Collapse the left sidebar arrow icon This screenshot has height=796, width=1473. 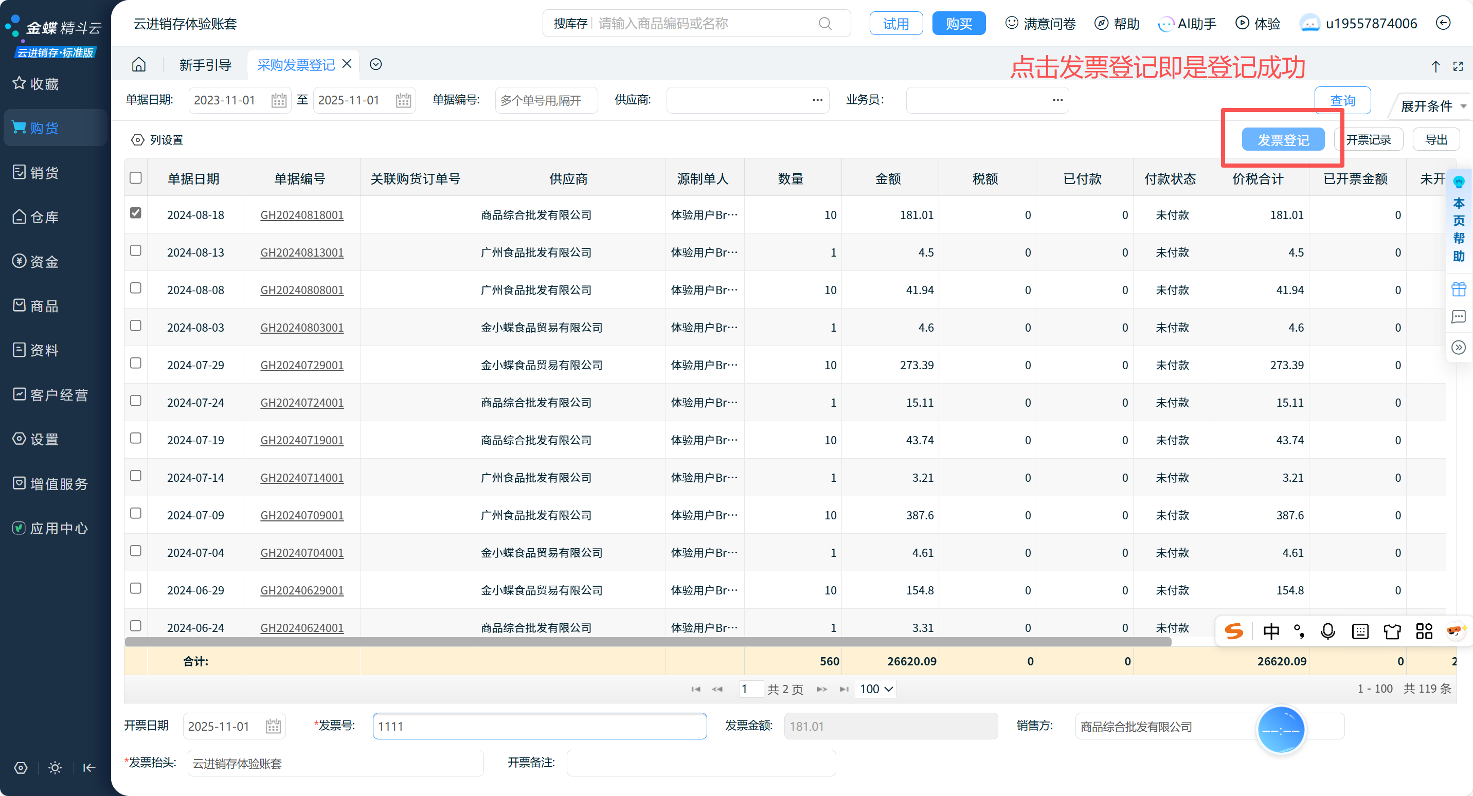(88, 767)
